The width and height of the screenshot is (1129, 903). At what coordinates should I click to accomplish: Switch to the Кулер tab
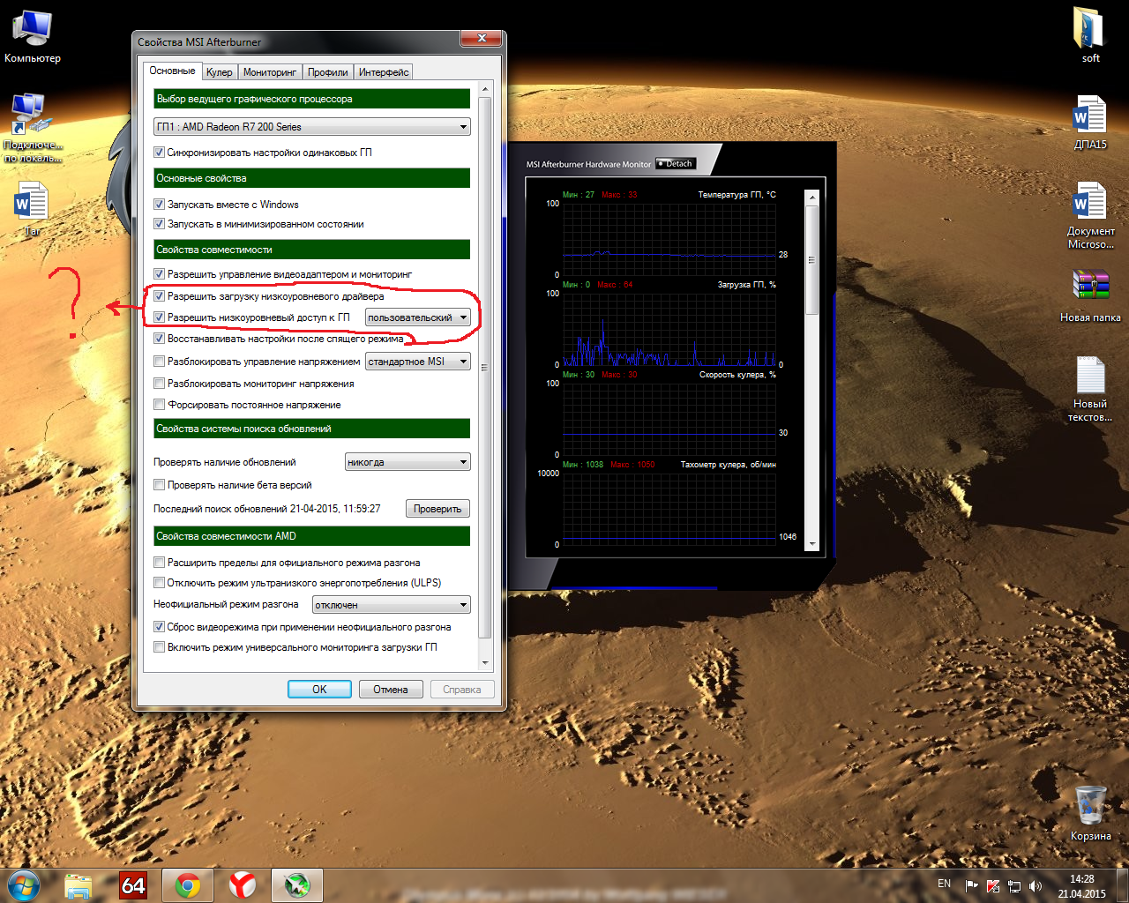220,72
